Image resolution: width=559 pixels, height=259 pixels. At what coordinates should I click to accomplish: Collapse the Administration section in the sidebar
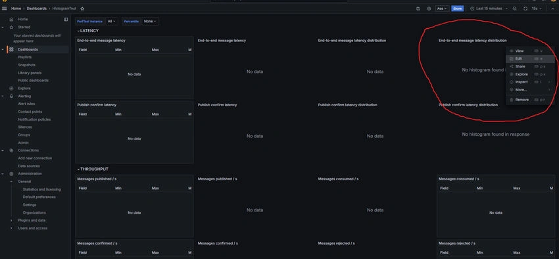coord(3,174)
